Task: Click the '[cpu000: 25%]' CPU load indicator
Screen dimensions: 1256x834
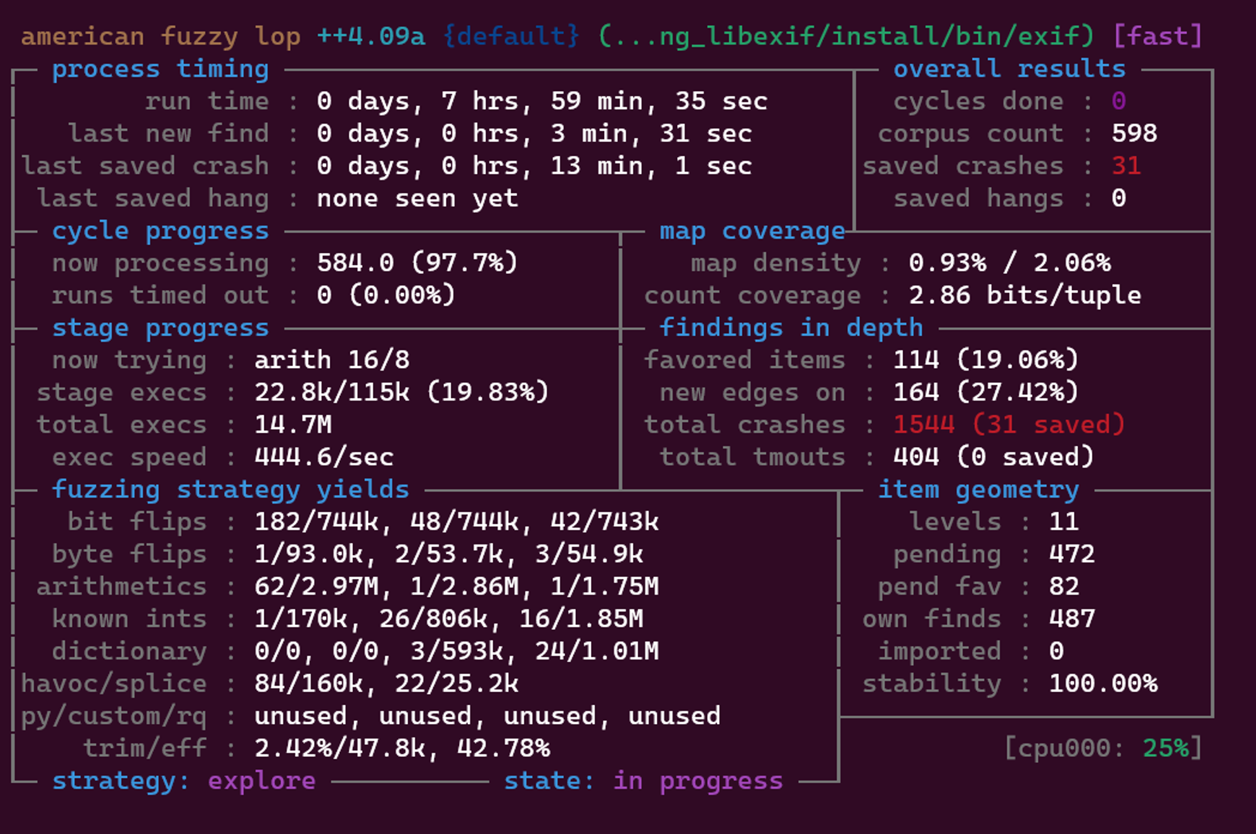Action: (1103, 749)
